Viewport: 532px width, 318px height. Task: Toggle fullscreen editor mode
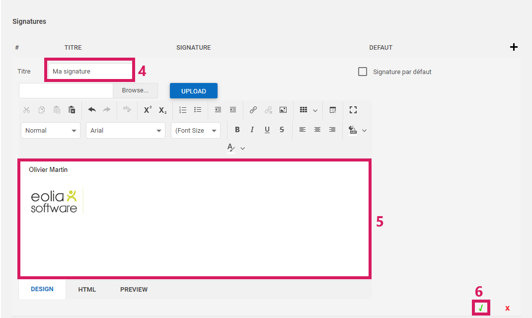pos(353,110)
